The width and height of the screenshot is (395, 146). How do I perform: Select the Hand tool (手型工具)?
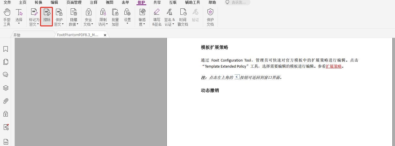[x=7, y=17]
